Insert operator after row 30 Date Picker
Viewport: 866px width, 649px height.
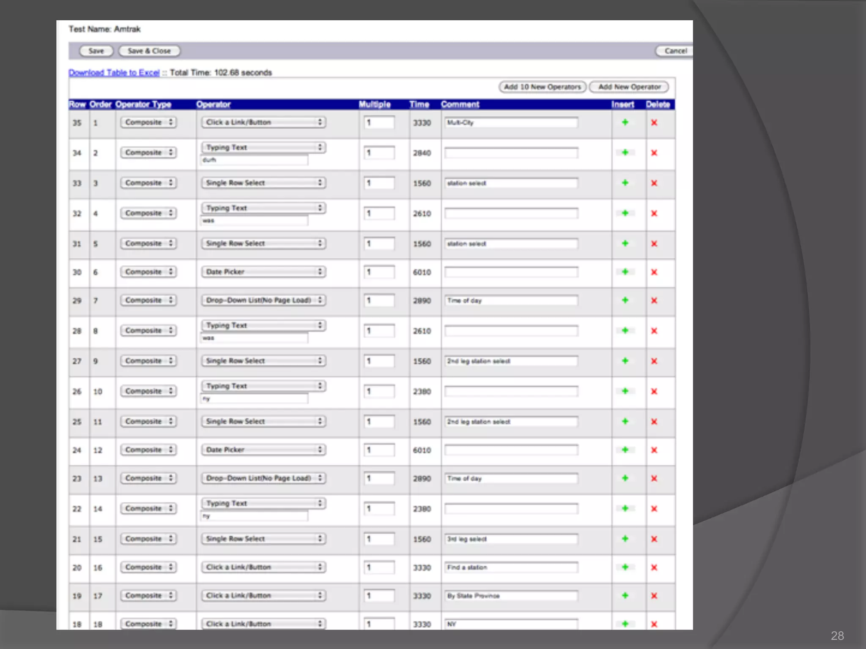(625, 272)
